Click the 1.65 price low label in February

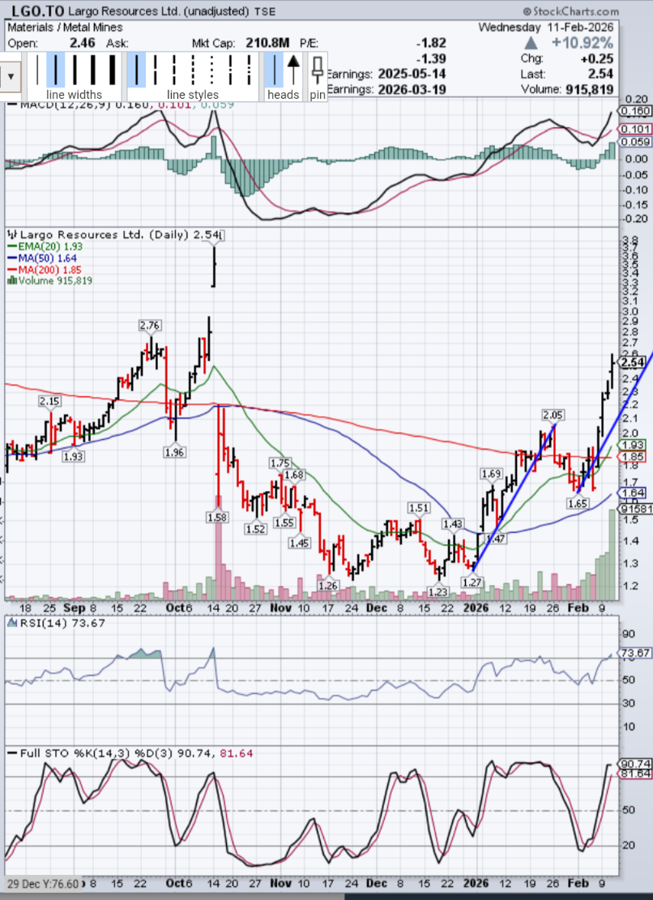point(578,503)
